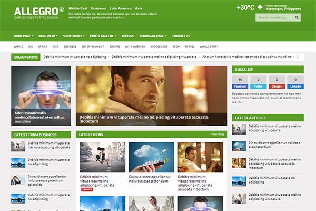Click the Asia header link
Screen dimensions: 316x211
point(139,8)
